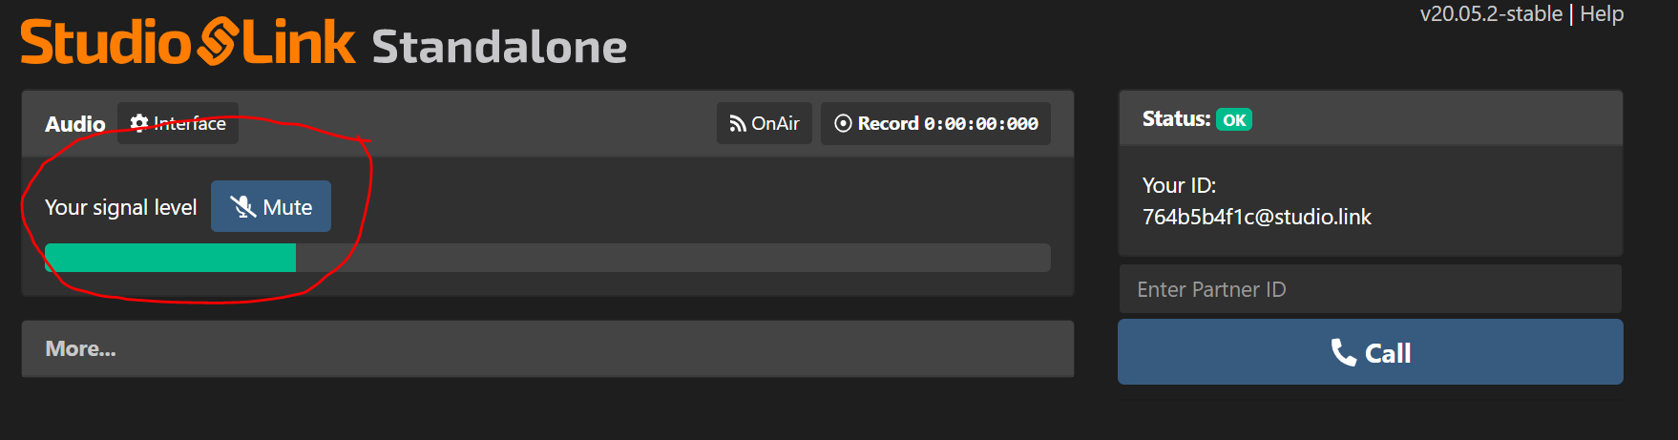The image size is (1678, 440).
Task: Click the record circle icon
Action: tap(843, 123)
